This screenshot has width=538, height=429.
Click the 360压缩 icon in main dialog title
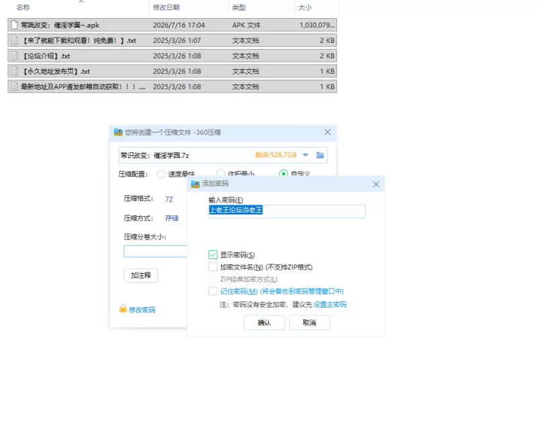[x=118, y=132]
